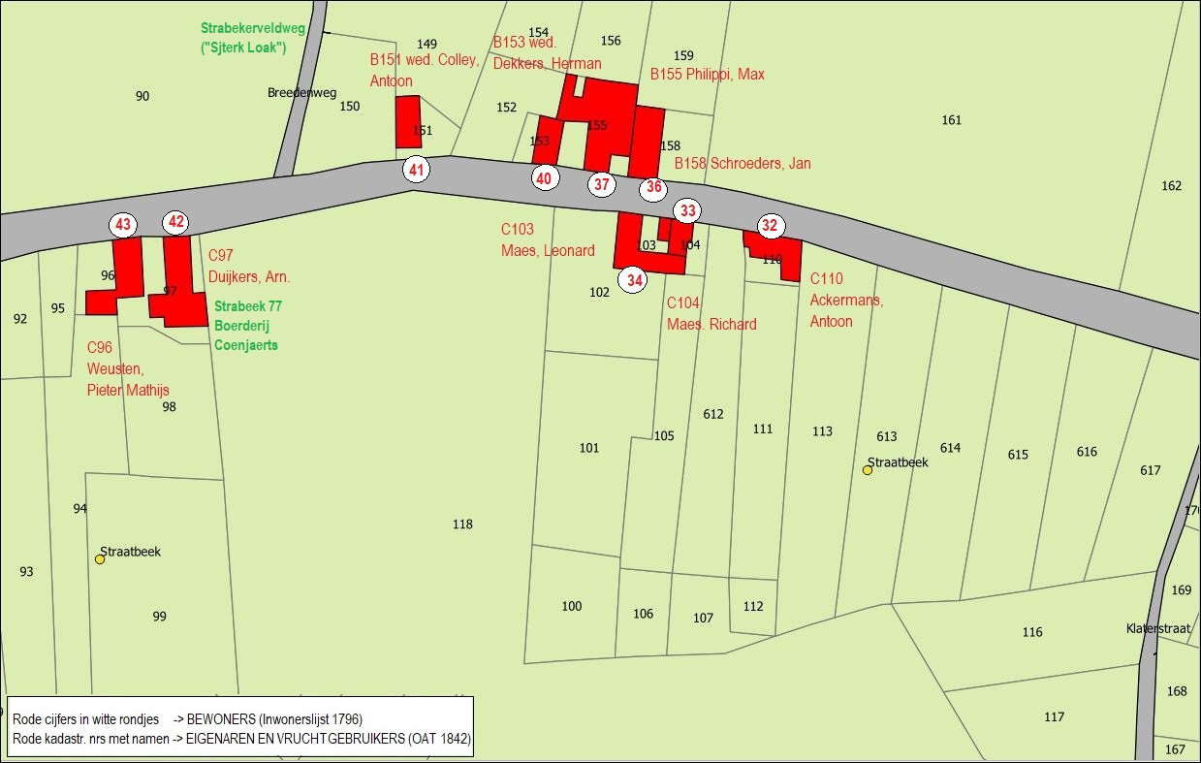Viewport: 1201px width, 763px height.
Task: Click the legend box explaining red numbers
Action: click(x=240, y=728)
